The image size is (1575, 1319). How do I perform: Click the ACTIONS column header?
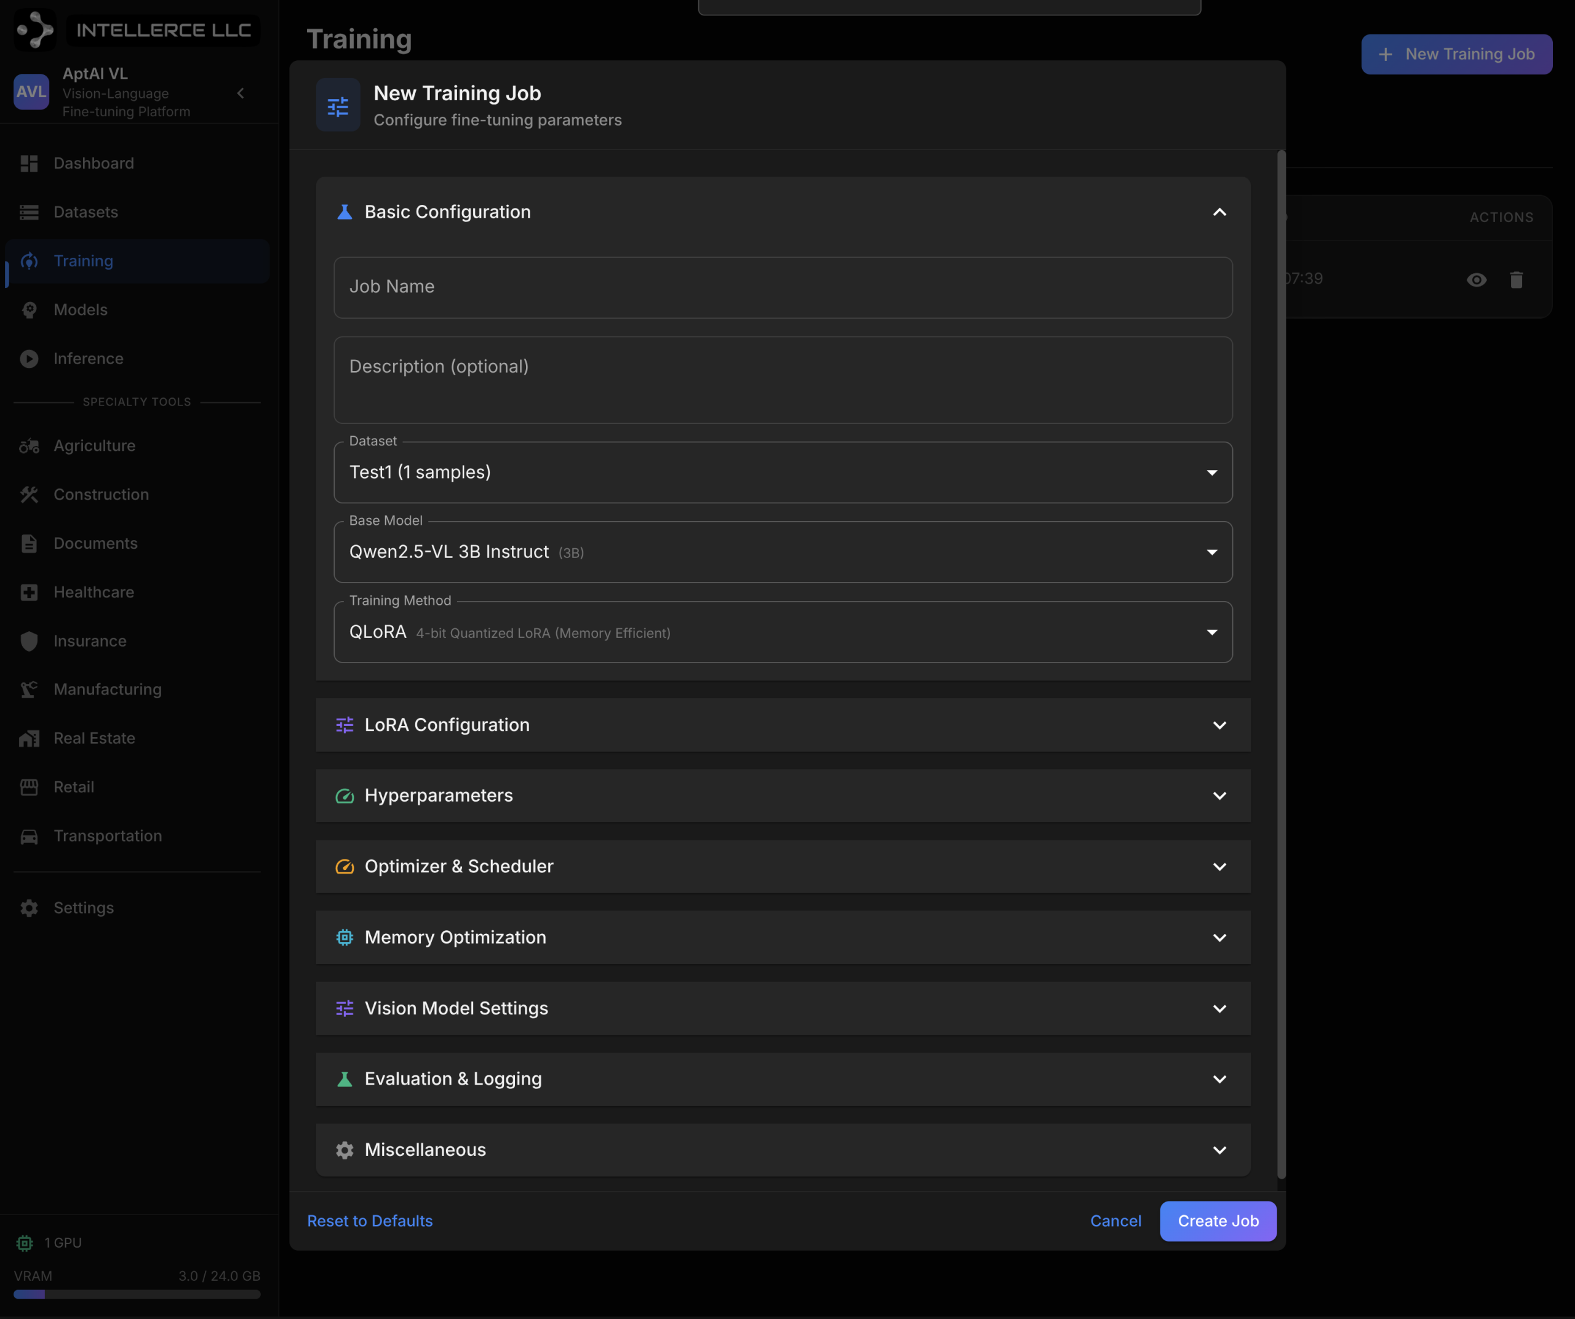tap(1502, 217)
